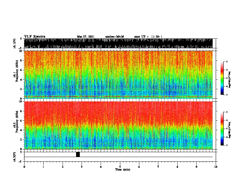Click the ch.2 spectrogram color scale bar
This screenshot has width=243, height=187.
pos(222,129)
